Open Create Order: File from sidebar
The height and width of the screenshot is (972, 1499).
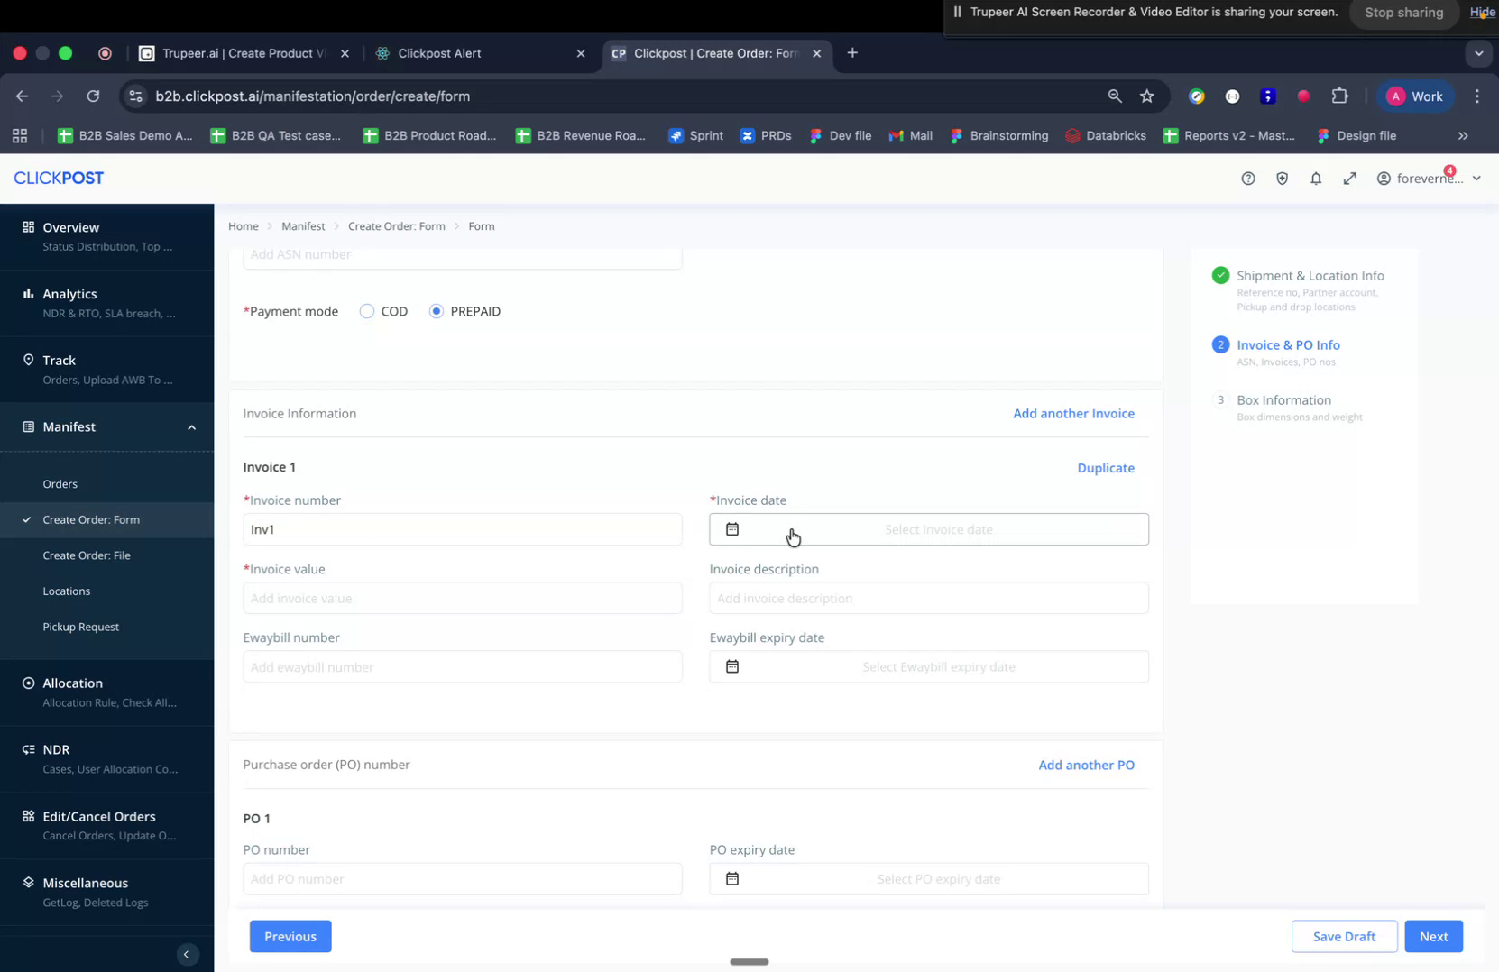click(x=87, y=555)
